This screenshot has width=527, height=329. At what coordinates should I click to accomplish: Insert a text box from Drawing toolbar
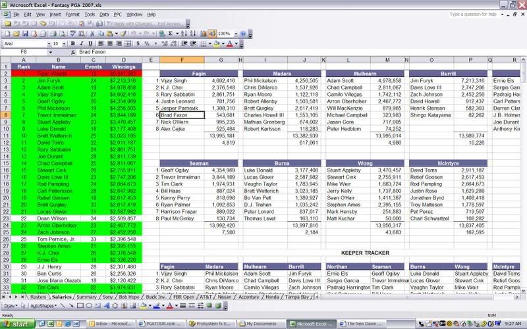(x=97, y=305)
